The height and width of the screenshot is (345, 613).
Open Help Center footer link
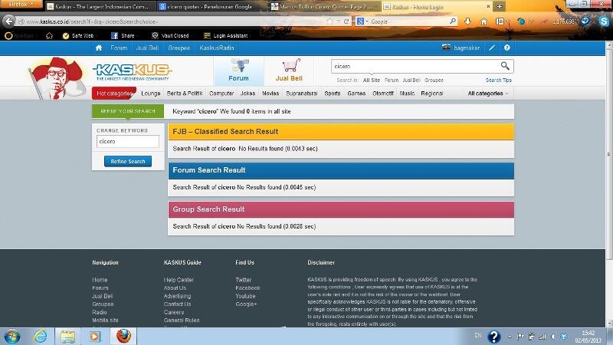coord(179,280)
